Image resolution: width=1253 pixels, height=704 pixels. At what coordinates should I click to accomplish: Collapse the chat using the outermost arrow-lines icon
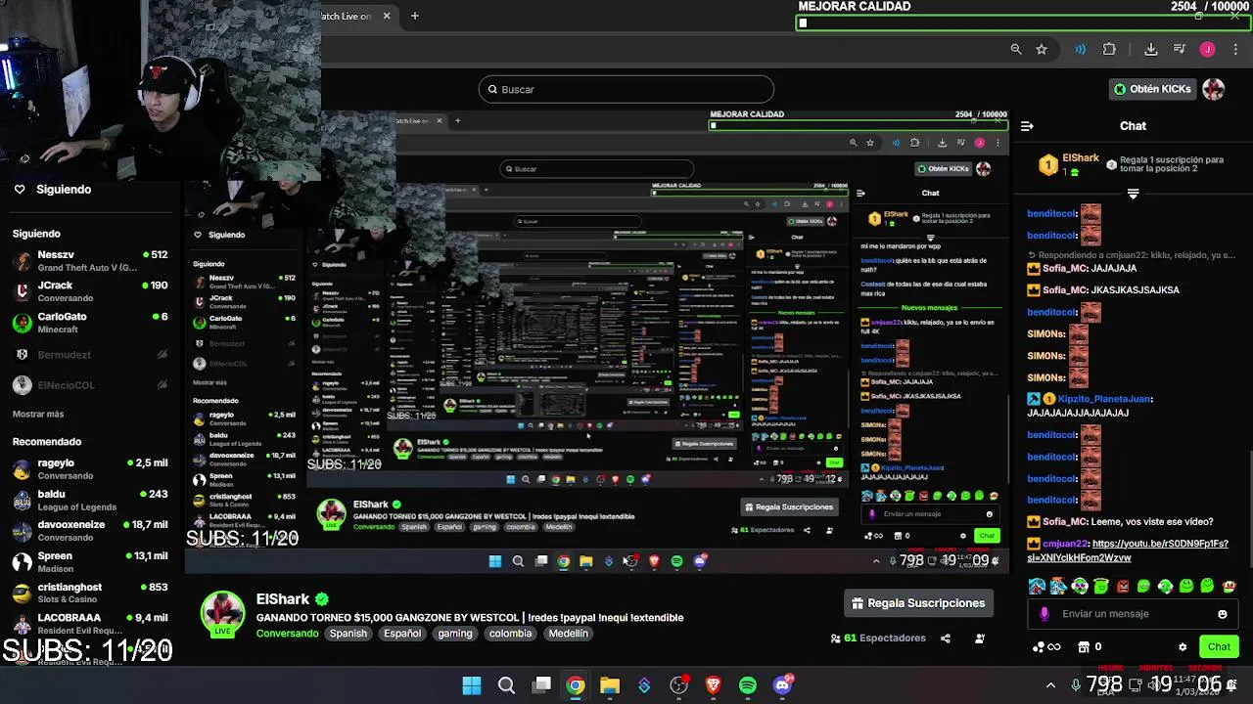pos(1027,126)
